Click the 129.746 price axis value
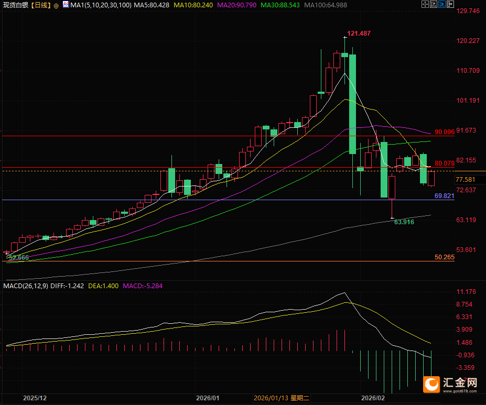The height and width of the screenshot is (405, 486). click(x=468, y=11)
